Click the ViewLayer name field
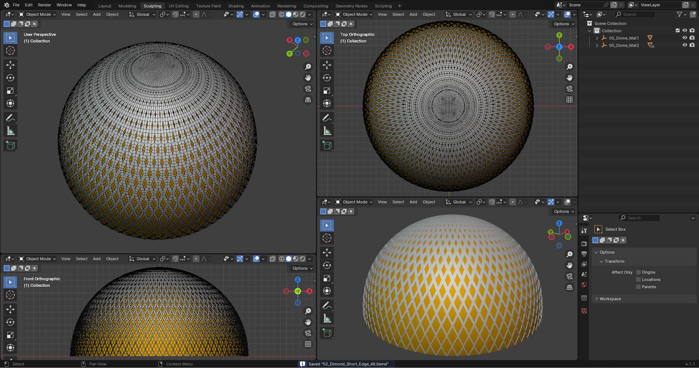The height and width of the screenshot is (368, 699). click(660, 5)
